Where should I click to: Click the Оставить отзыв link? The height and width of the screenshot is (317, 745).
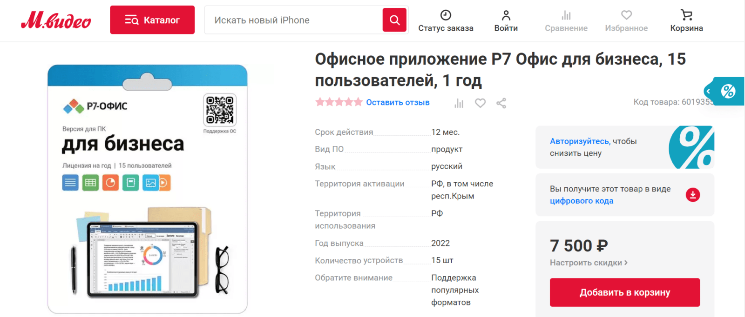398,102
